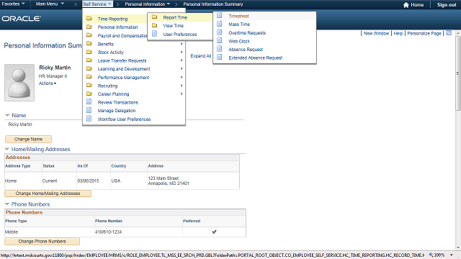This screenshot has width=461, height=259.
Task: Expand the Career Planning submenu arrow
Action: (182, 94)
